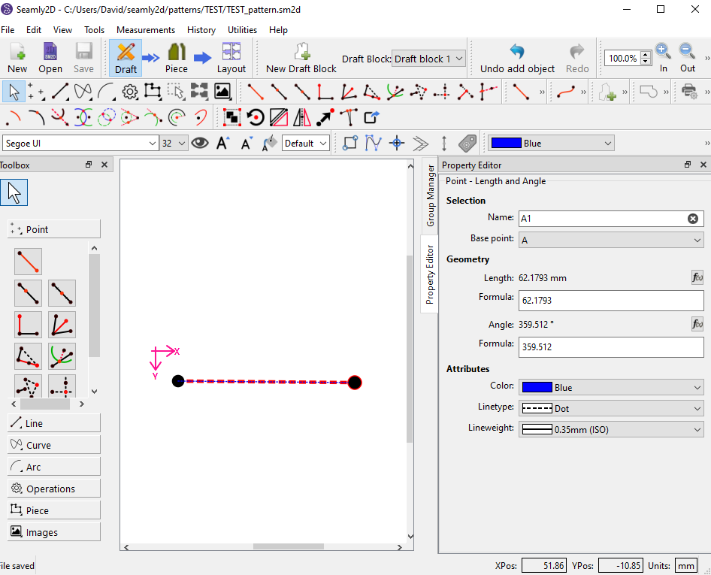711x575 pixels.
Task: Expand the Linetype Dot dropdown
Action: (610, 408)
